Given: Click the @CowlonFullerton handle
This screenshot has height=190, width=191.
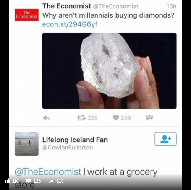Looking at the screenshot, I should (x=68, y=148).
